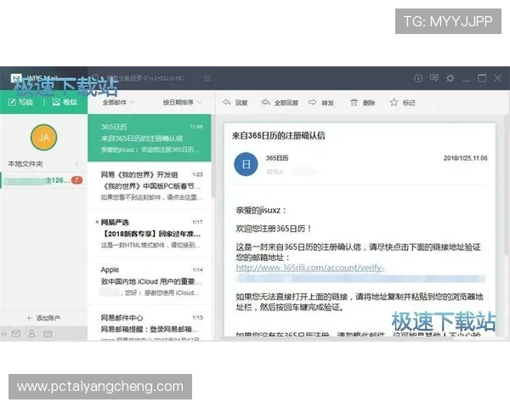Select the 126 mail account with 7 unread
Image resolution: width=510 pixels, height=408 pixels.
point(43,180)
